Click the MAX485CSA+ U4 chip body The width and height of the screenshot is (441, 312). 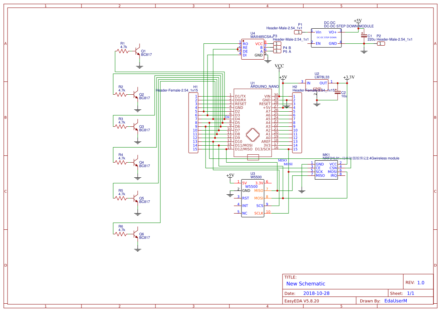[x=252, y=49]
